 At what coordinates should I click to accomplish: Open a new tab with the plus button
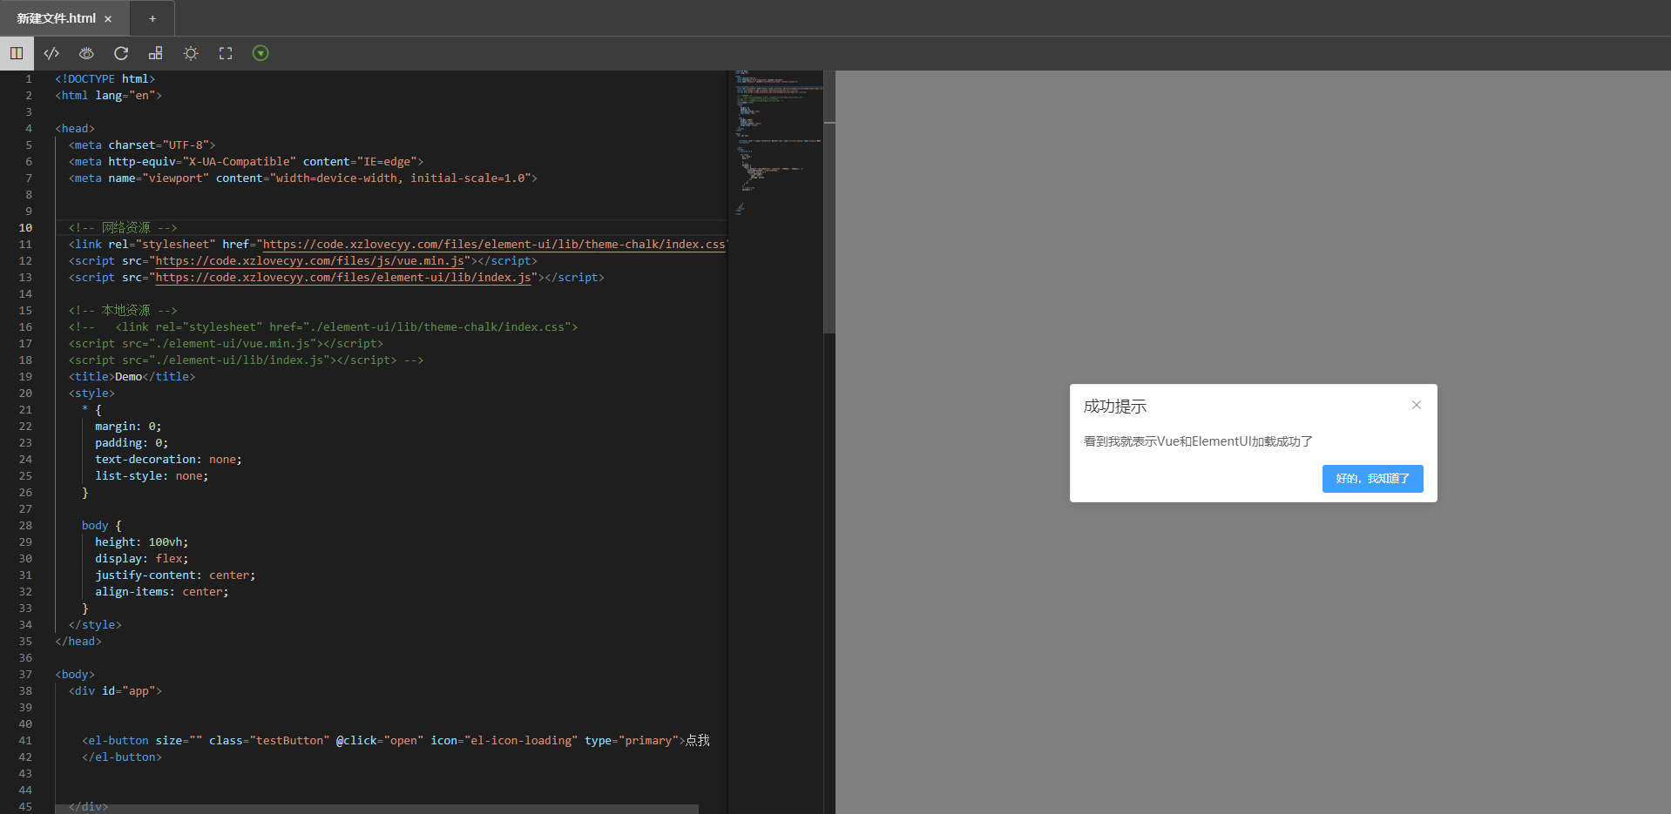click(x=152, y=17)
